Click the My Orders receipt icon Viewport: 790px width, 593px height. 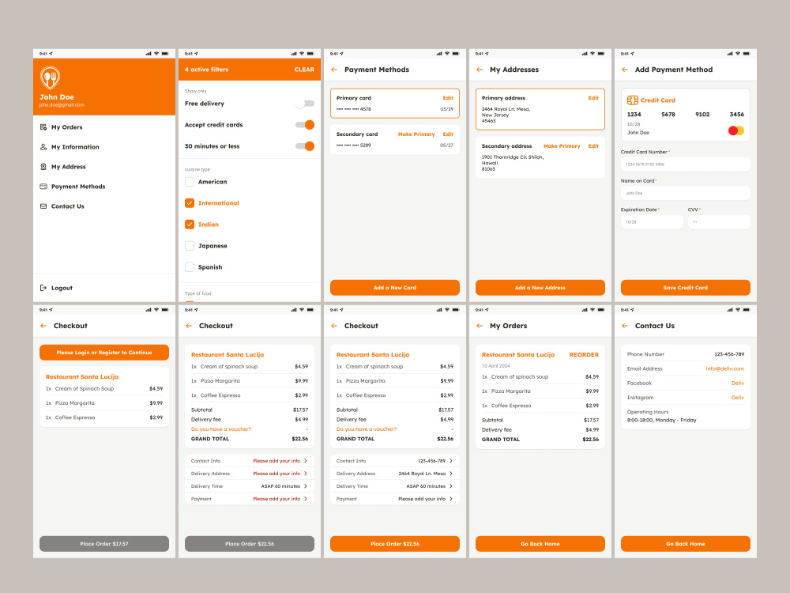pyautogui.click(x=43, y=127)
